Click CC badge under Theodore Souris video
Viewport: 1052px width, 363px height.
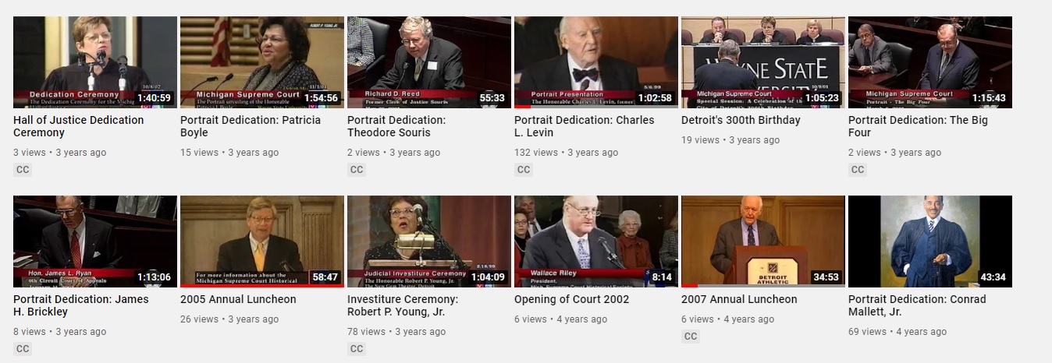click(357, 170)
